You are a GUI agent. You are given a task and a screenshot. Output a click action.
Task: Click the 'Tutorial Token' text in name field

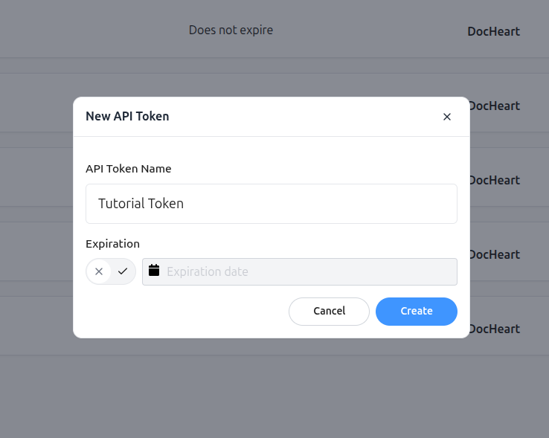141,204
